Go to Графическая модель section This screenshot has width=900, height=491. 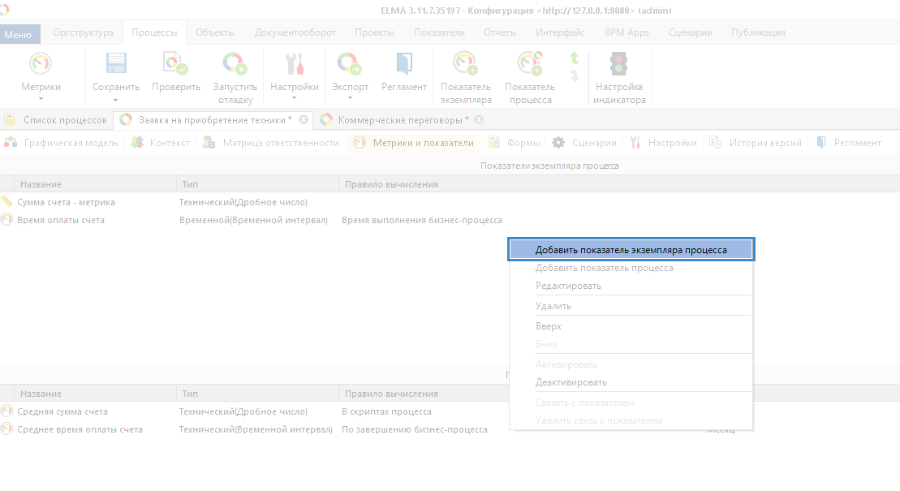pos(71,143)
